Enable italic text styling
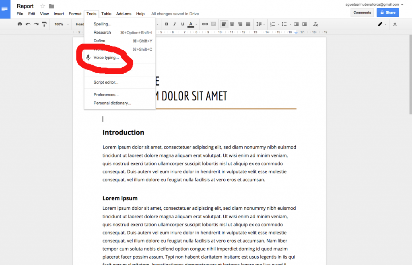 pos(174,24)
